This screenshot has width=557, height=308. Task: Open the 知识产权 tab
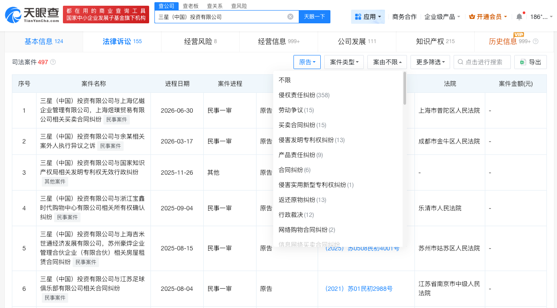click(x=435, y=41)
